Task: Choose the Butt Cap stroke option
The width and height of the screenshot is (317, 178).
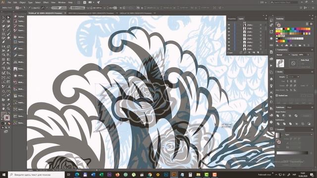Action: tap(287, 81)
